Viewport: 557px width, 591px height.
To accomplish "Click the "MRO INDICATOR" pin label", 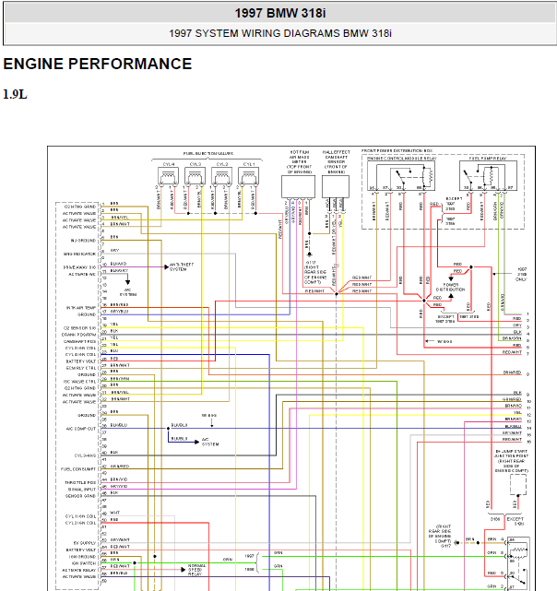I will pyautogui.click(x=79, y=254).
